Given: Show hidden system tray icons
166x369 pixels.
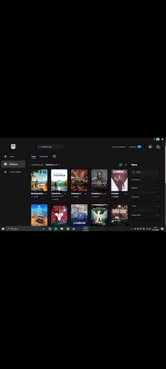Looking at the screenshot, I should [x=132, y=229].
